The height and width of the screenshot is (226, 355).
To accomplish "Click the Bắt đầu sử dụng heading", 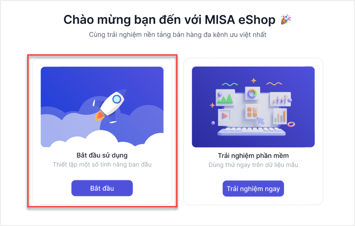I will coord(102,155).
